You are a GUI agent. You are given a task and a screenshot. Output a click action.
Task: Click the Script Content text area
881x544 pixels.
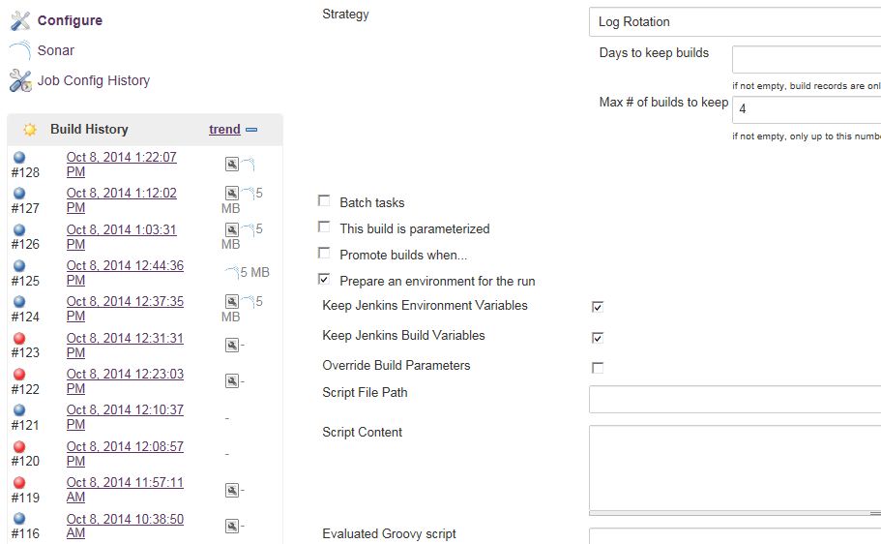734,468
